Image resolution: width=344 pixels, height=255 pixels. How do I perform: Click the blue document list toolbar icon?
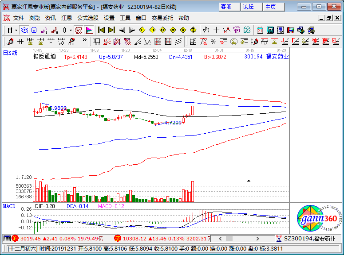34,30
